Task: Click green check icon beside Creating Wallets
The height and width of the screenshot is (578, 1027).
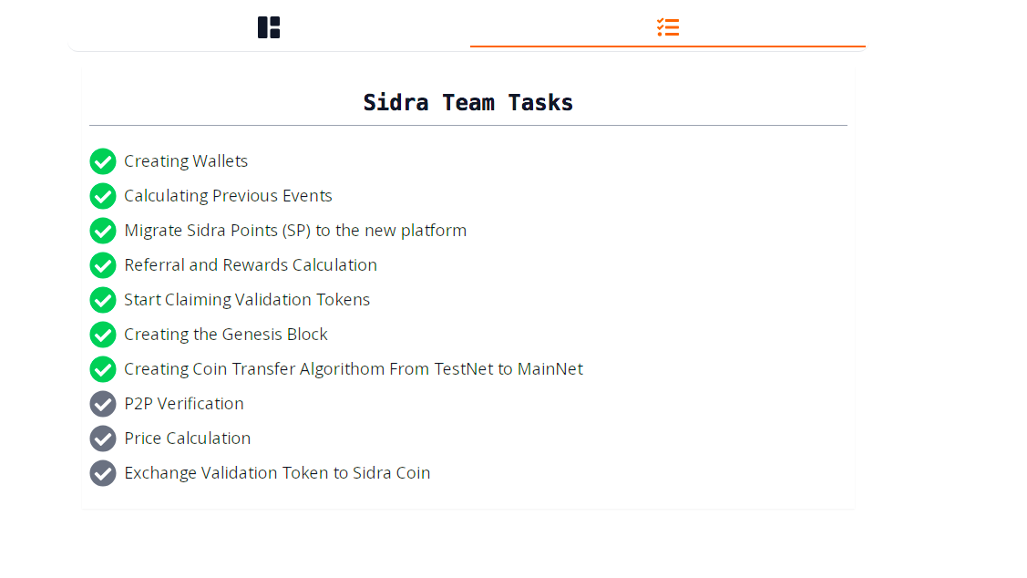Action: tap(103, 161)
